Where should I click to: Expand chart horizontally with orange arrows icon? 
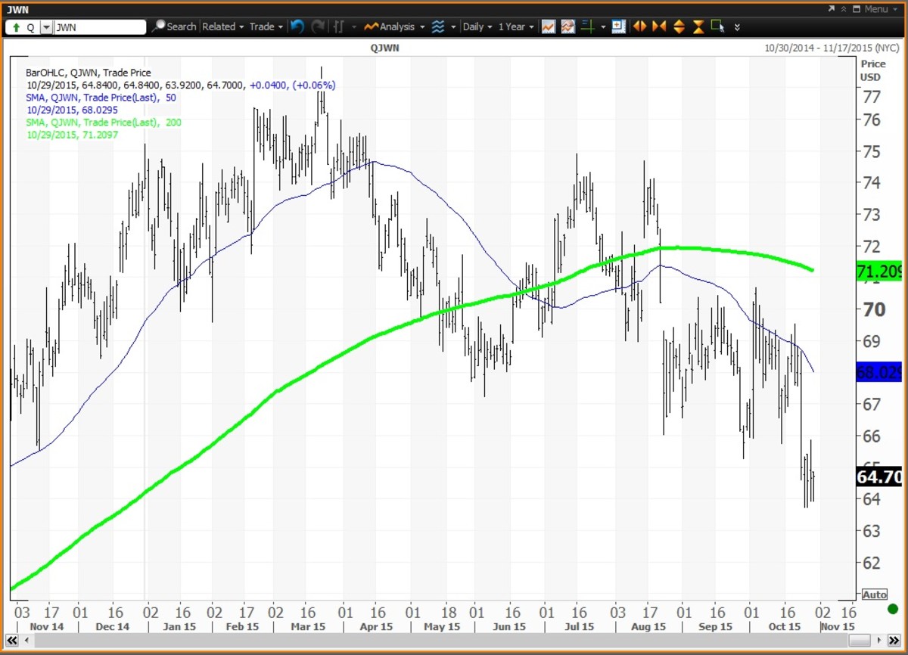point(640,26)
